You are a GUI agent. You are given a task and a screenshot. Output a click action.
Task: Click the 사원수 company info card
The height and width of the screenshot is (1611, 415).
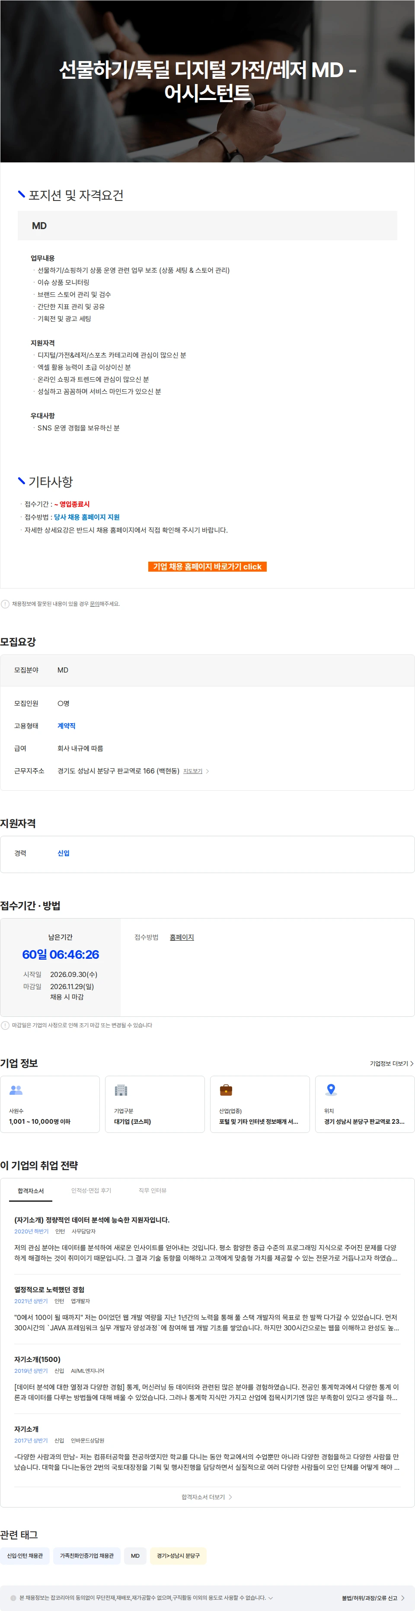click(x=50, y=1104)
